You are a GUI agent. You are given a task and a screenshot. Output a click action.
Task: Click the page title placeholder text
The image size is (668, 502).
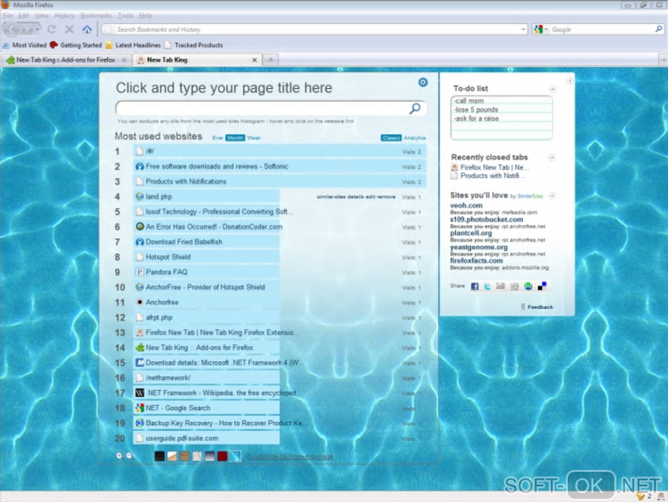(224, 88)
